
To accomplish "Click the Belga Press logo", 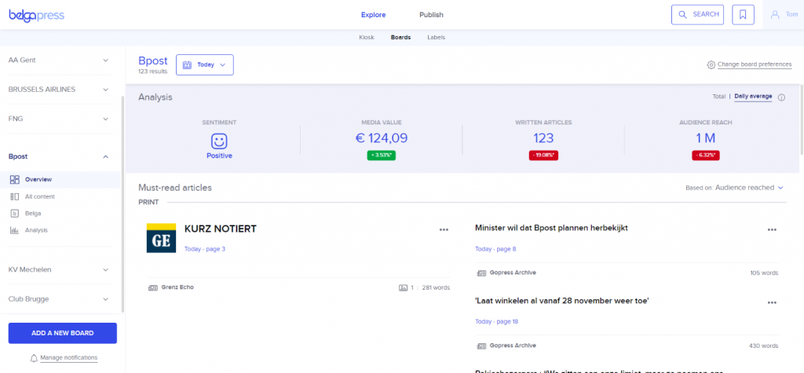I will click(36, 15).
